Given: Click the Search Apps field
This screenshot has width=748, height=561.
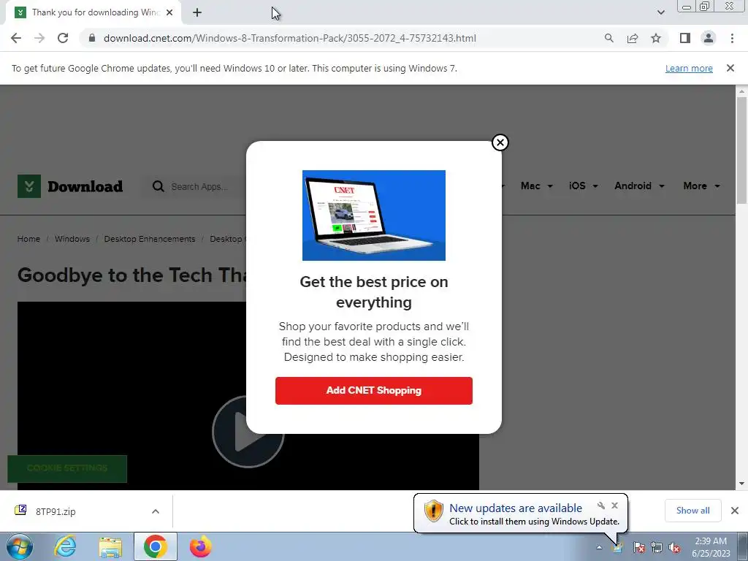Looking at the screenshot, I should click(x=199, y=186).
